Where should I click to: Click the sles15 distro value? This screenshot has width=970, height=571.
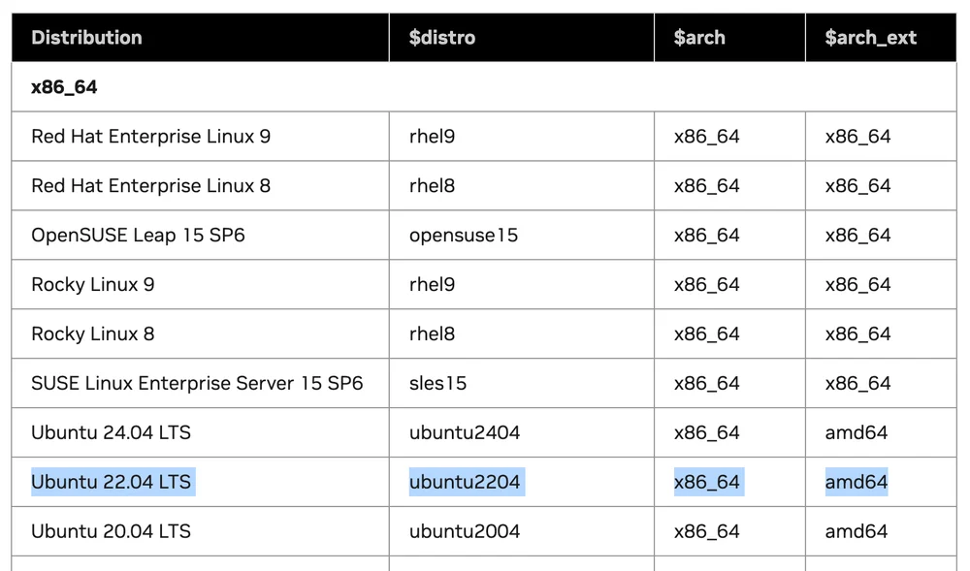click(437, 384)
